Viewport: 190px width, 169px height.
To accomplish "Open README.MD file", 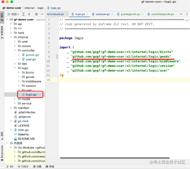I will point(26,139).
